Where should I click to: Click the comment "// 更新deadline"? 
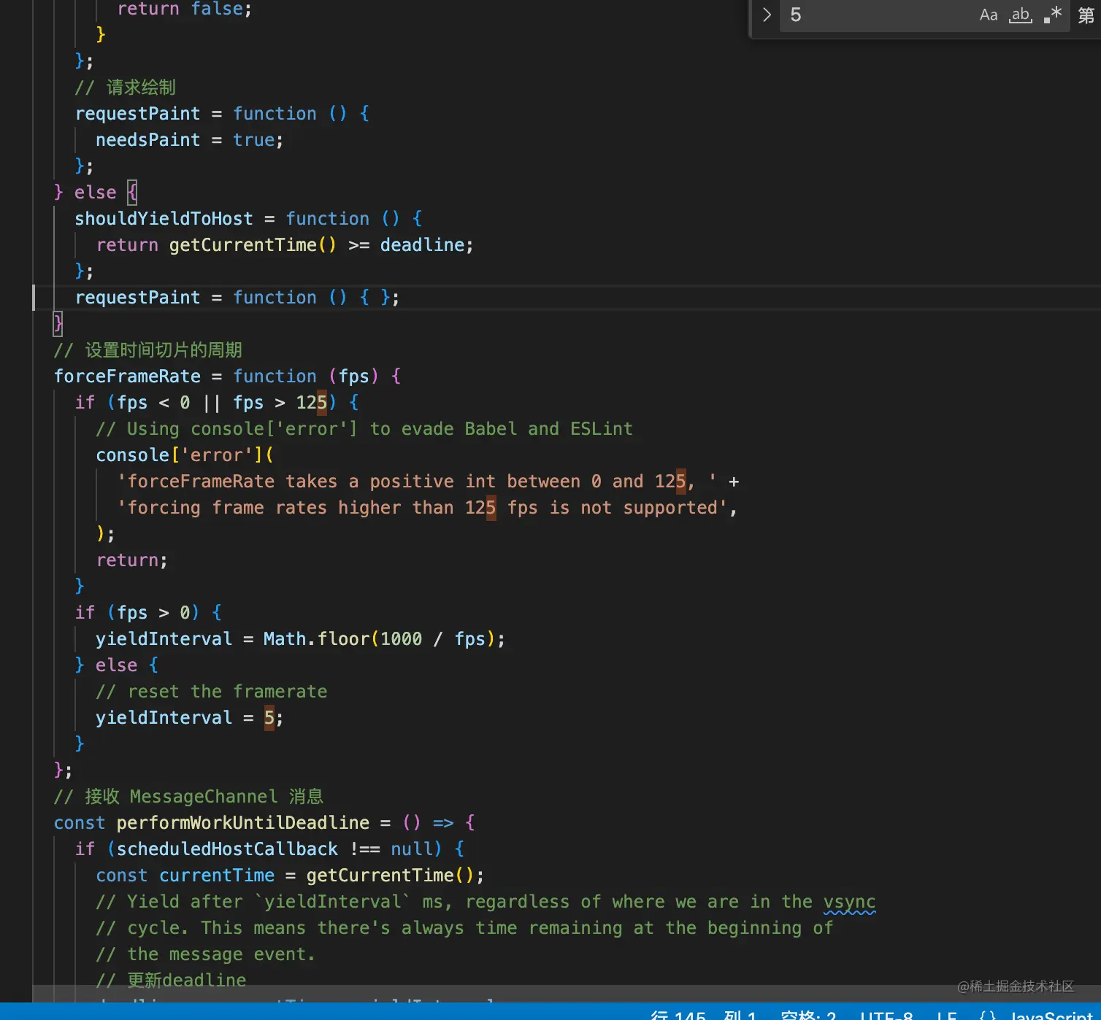(172, 981)
